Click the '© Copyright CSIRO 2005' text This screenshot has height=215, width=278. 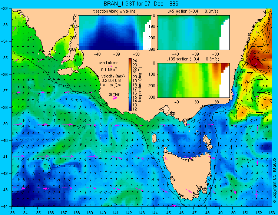click(x=274, y=181)
